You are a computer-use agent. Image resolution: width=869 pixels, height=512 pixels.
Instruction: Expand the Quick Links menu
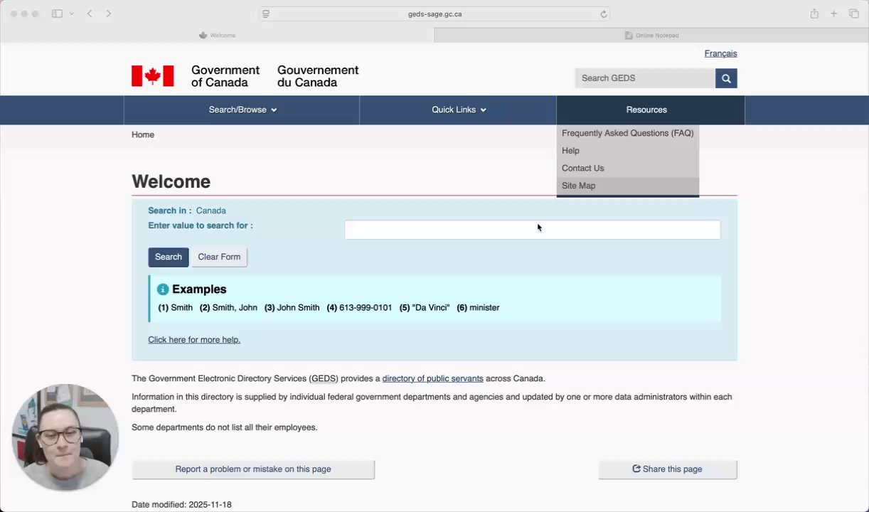[459, 110]
